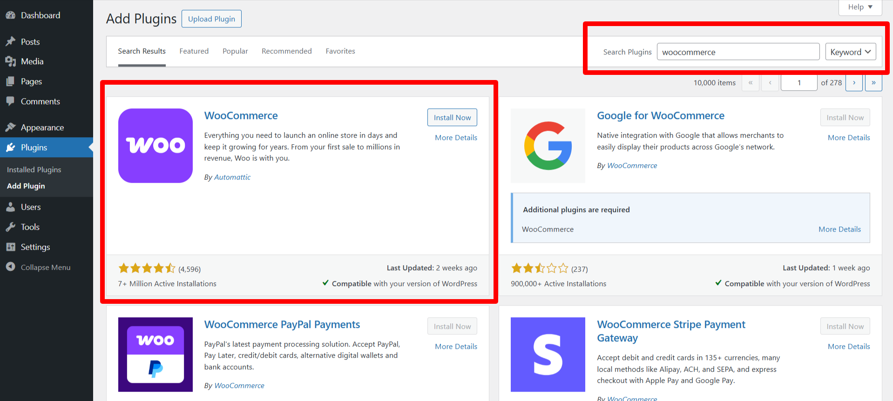
Task: Click the Appearance paintbrush icon
Action: [10, 127]
